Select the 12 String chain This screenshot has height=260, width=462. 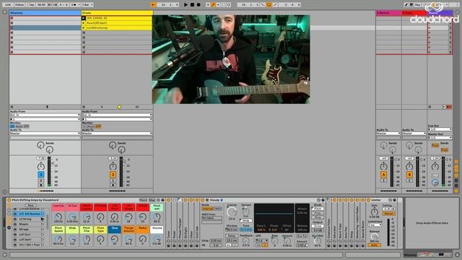click(x=29, y=219)
